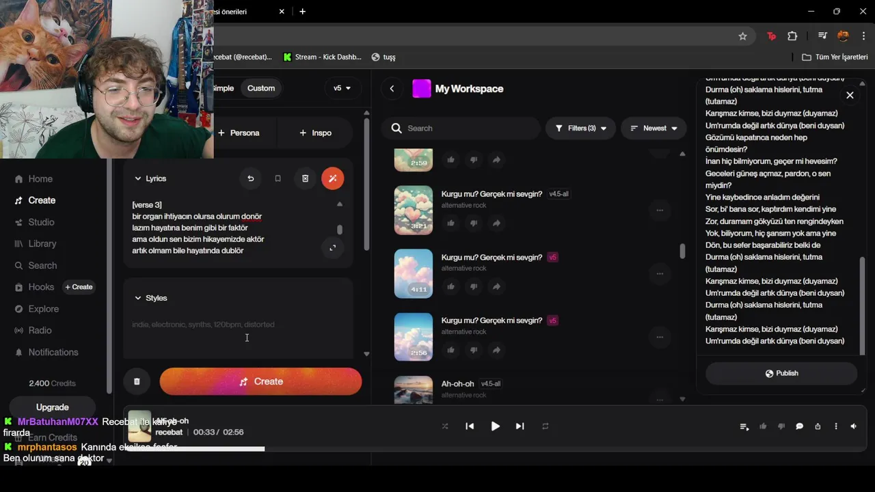Image resolution: width=875 pixels, height=492 pixels.
Task: Clear lyrics with the trash icon in the Lyrics header
Action: pyautogui.click(x=305, y=178)
